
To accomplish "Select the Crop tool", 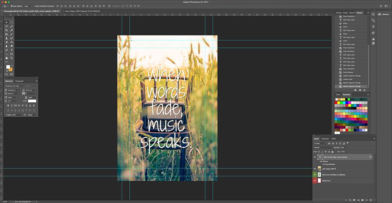I will coord(7,30).
